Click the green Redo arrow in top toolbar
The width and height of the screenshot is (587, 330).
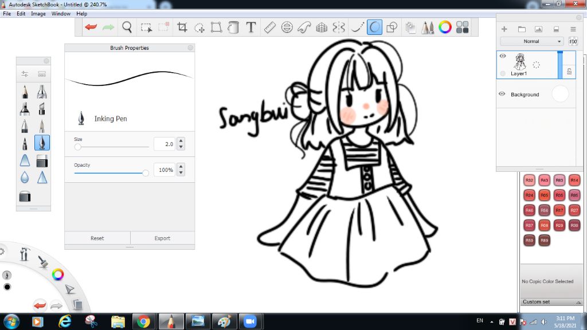click(108, 27)
